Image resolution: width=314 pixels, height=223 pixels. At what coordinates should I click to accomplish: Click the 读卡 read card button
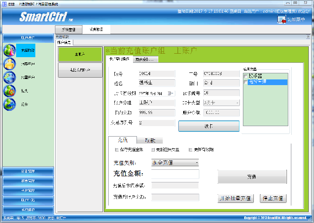pyautogui.click(x=209, y=126)
